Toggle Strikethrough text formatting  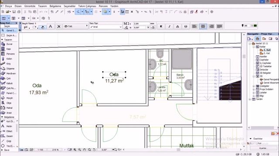tap(186, 26)
